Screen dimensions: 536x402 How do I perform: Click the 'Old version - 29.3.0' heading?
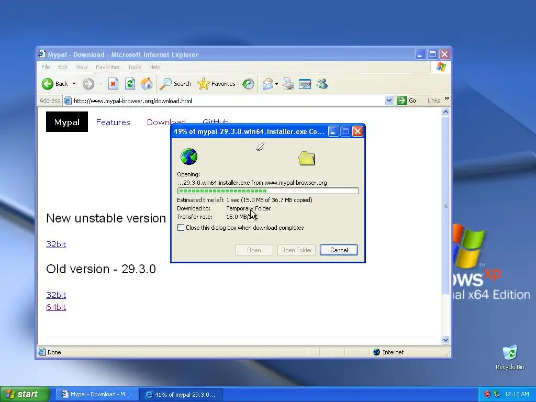(101, 269)
